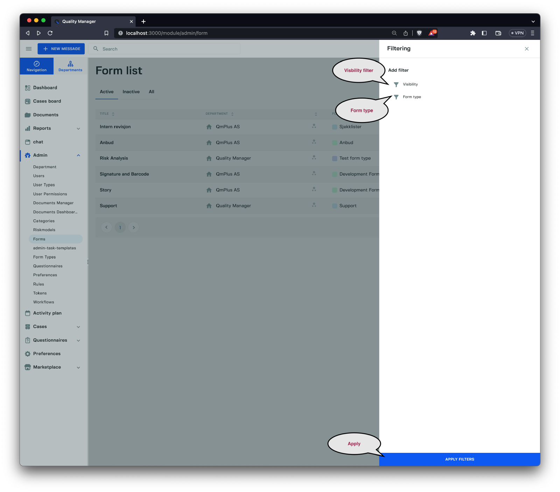The height and width of the screenshot is (492, 560).
Task: Select the Navigation sidebar tab
Action: [37, 66]
